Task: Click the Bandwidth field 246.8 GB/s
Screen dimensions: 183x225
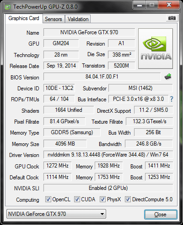Action: (x=149, y=144)
